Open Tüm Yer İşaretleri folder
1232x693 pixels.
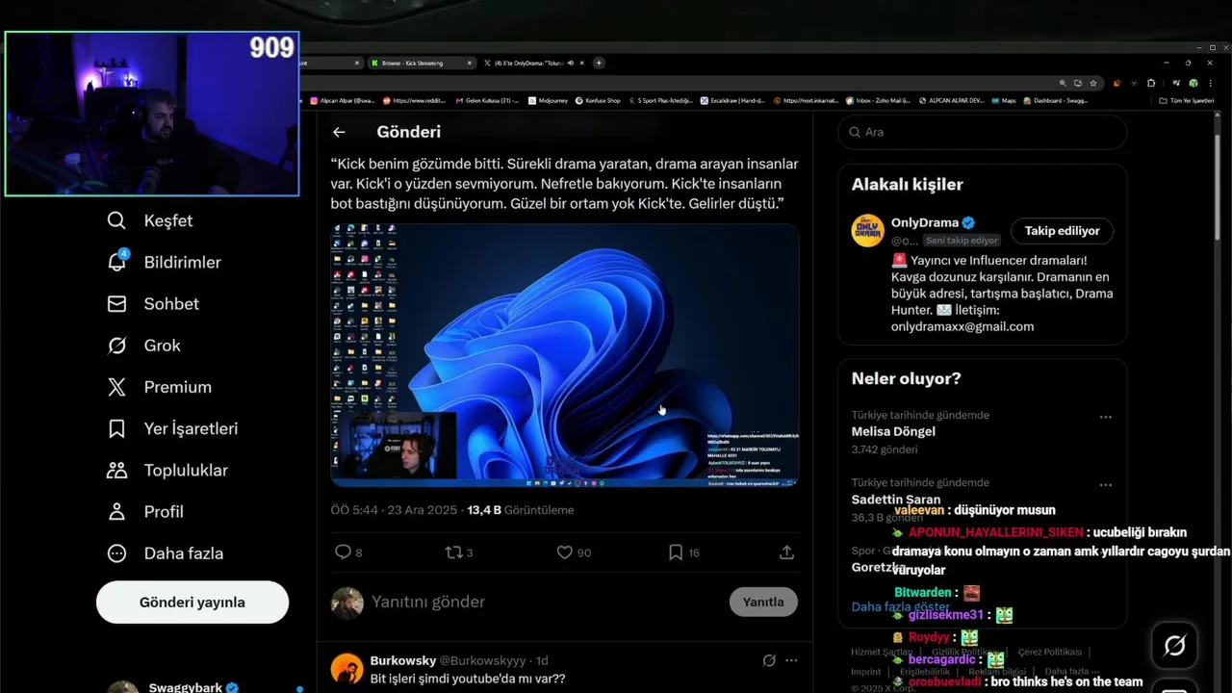coord(1187,100)
